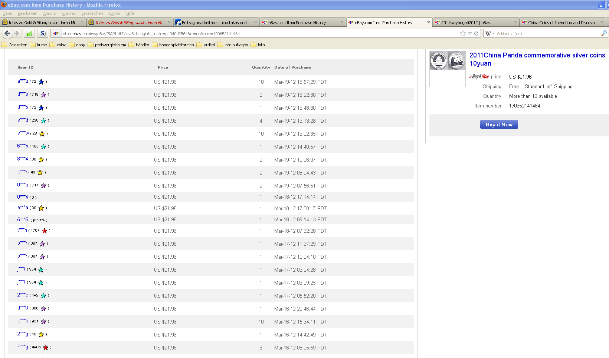Image resolution: width=609 pixels, height=358 pixels.
Task: Open user d***o profile link
Action: [x=23, y=94]
